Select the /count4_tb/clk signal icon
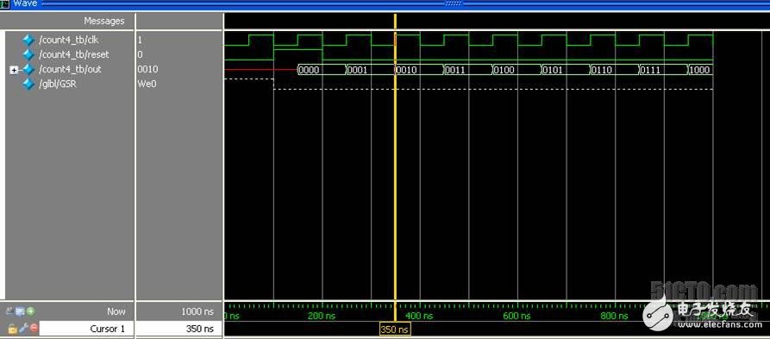This screenshot has height=339, width=770. 28,40
